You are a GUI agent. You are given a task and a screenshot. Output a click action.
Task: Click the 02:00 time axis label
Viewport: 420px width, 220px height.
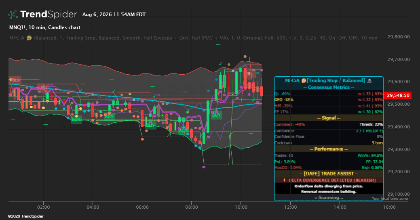tap(43, 207)
